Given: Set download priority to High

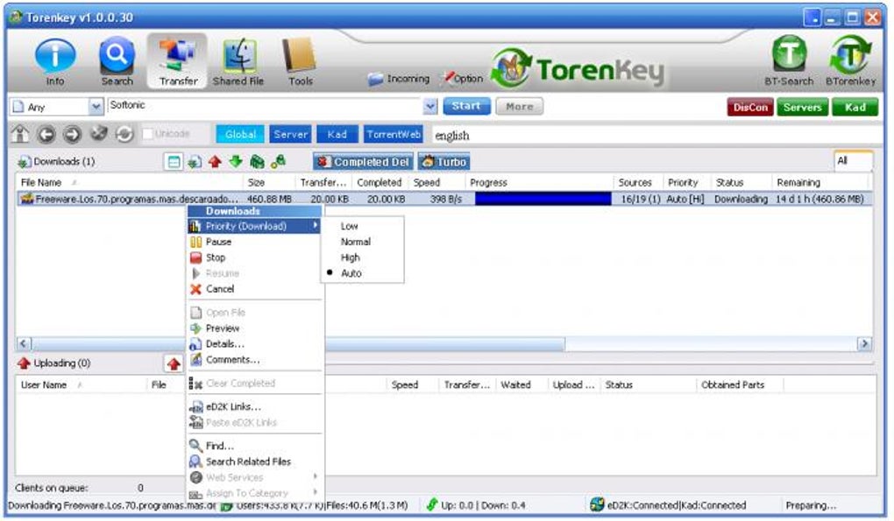Looking at the screenshot, I should coord(362,257).
